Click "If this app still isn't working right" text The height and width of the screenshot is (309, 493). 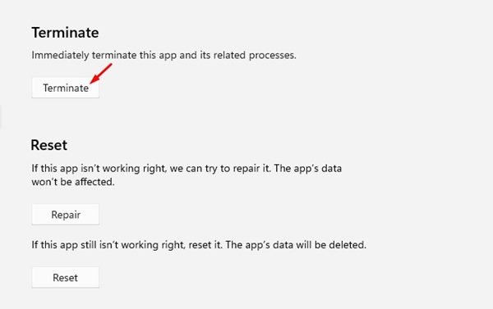click(108, 245)
